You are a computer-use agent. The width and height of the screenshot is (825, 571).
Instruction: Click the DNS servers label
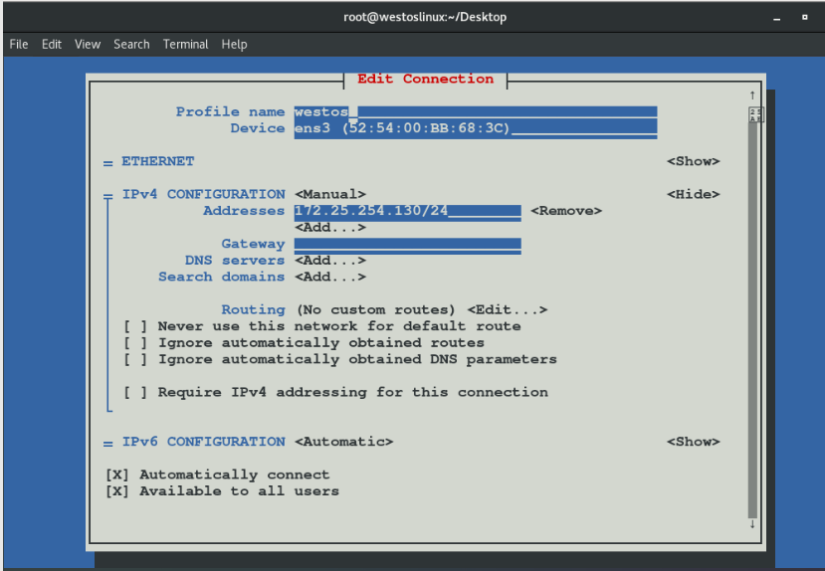pyautogui.click(x=235, y=261)
